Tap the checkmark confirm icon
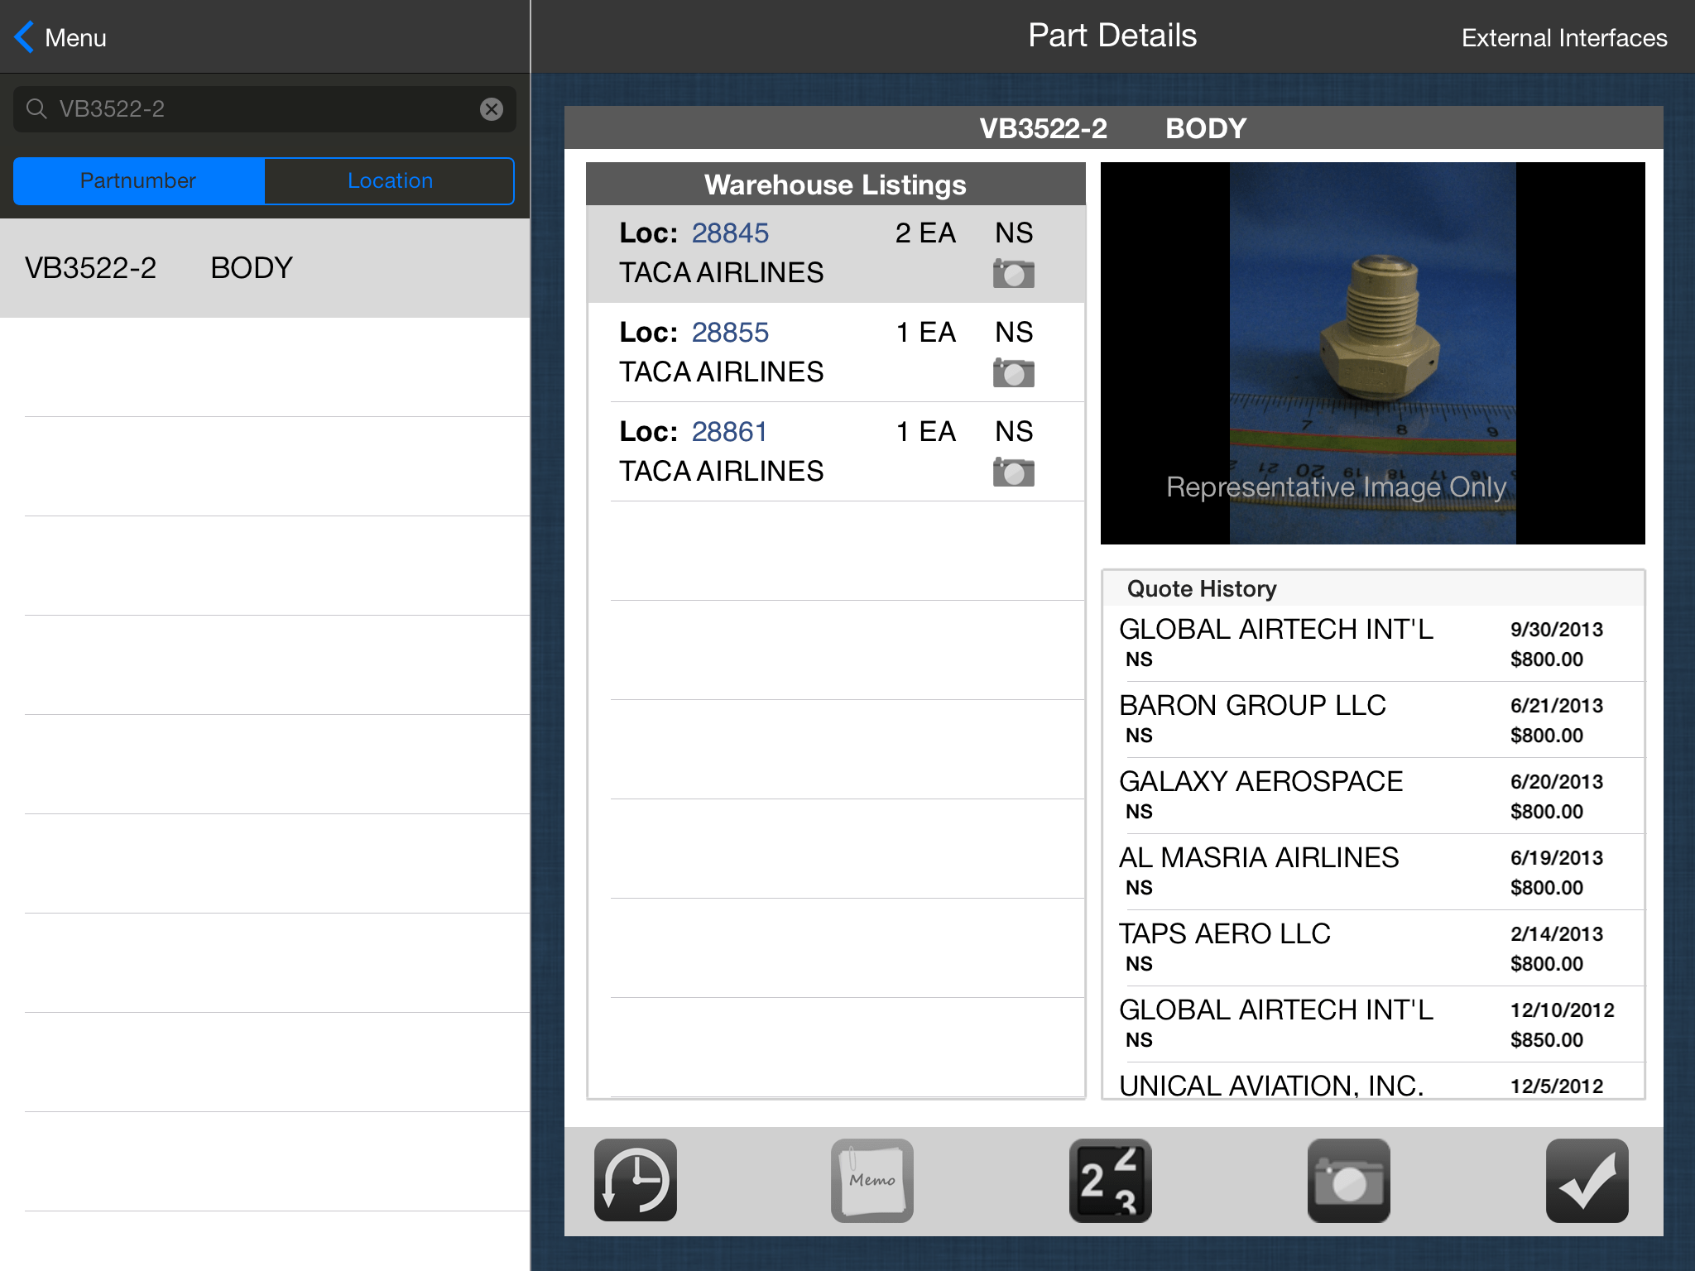The image size is (1695, 1271). pyautogui.click(x=1587, y=1180)
